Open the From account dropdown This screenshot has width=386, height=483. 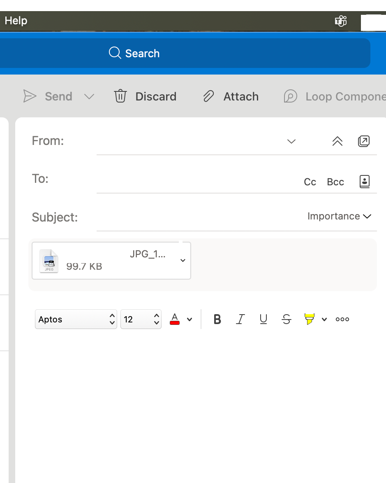[291, 141]
